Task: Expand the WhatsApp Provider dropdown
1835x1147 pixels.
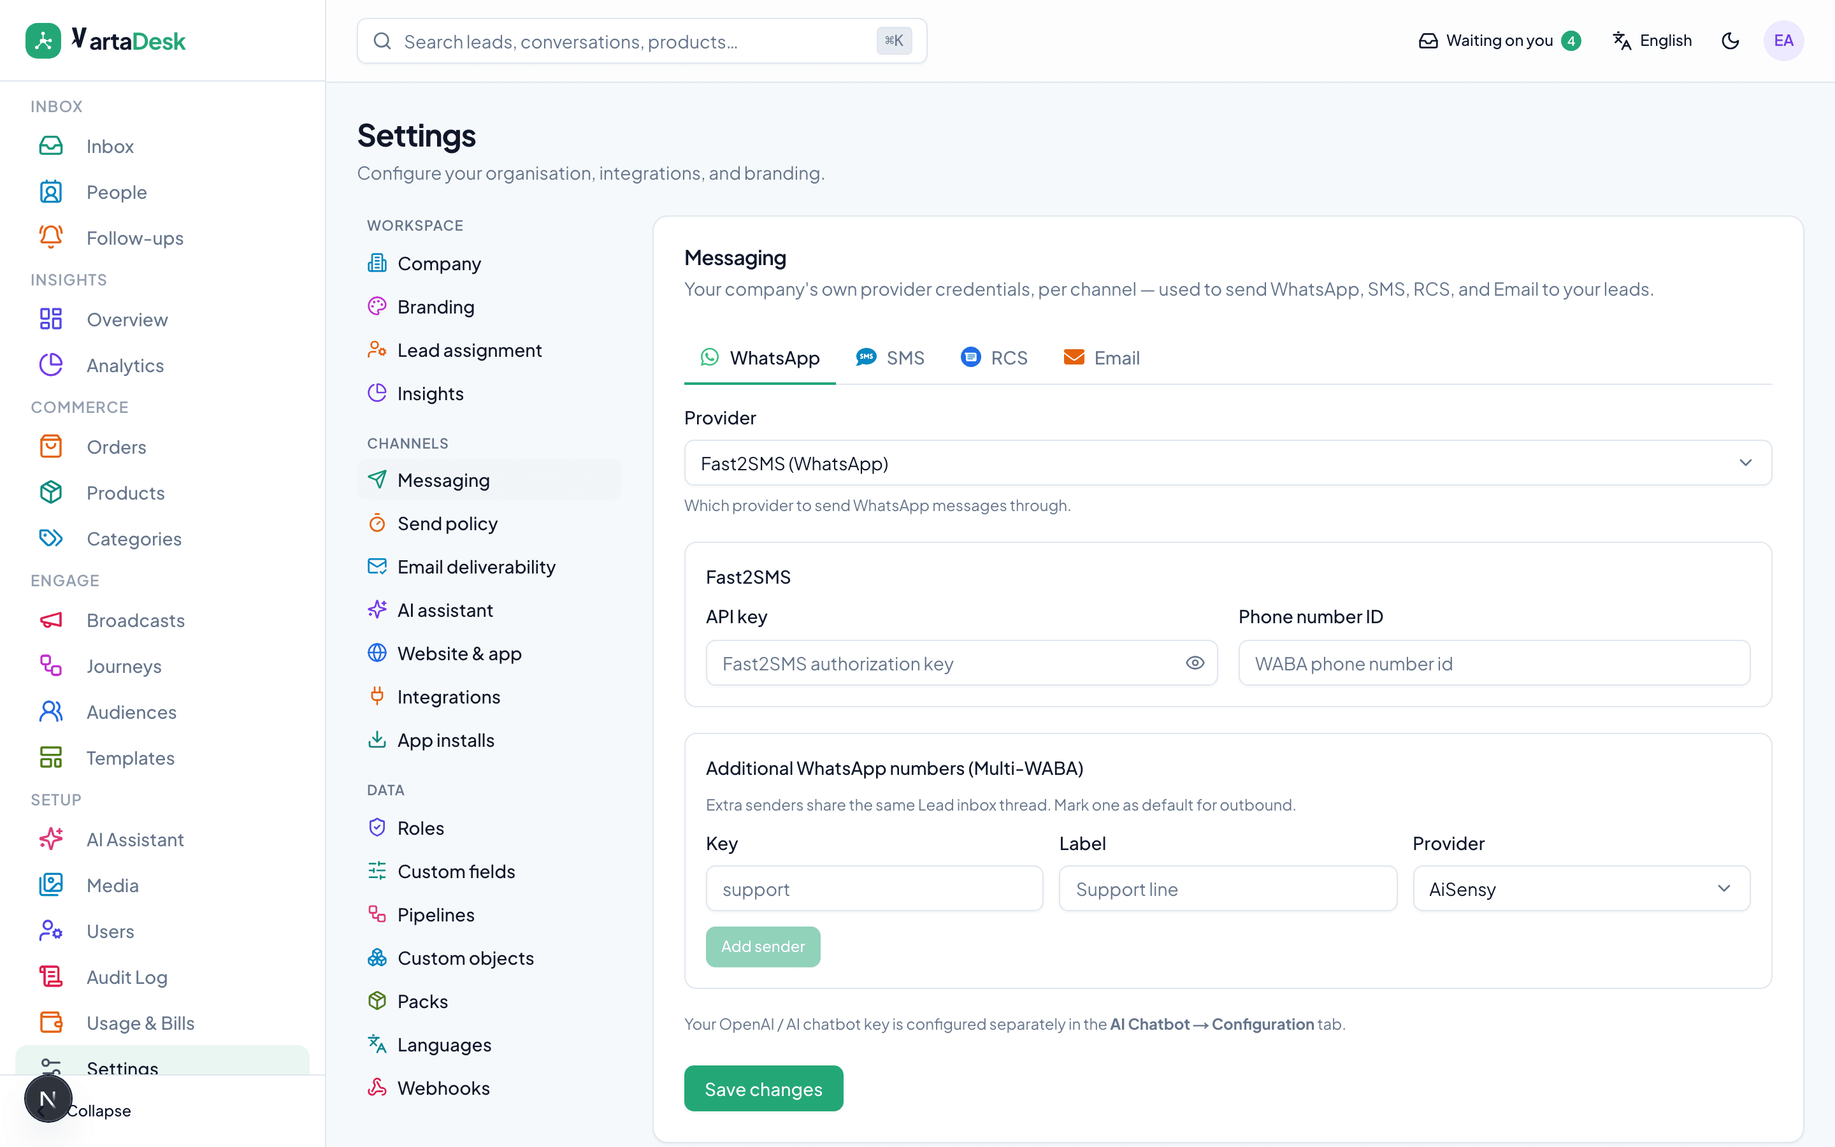Action: pos(1228,463)
